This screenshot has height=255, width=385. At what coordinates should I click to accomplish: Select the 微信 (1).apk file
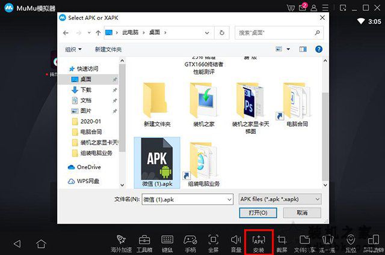pyautogui.click(x=157, y=163)
